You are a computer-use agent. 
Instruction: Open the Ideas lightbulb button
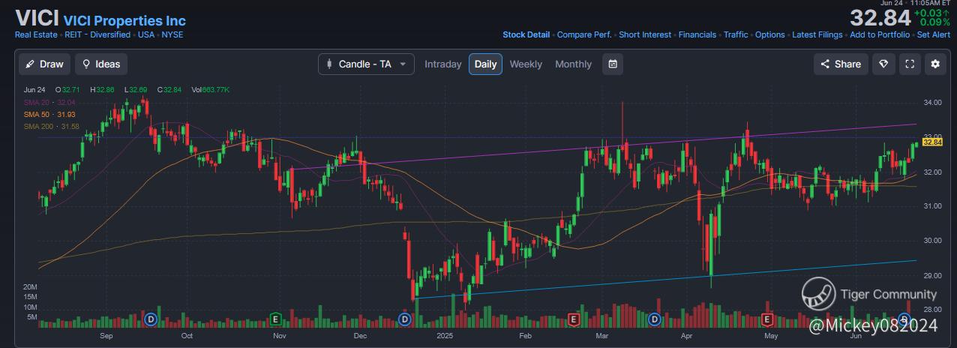101,64
